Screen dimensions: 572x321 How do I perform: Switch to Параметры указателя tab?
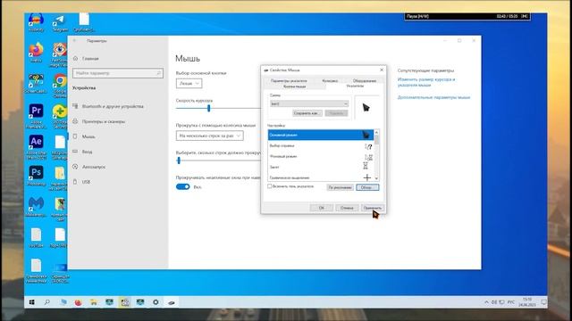(289, 80)
